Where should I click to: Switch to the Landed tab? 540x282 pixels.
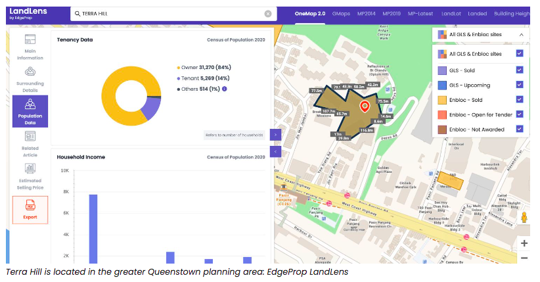point(478,14)
